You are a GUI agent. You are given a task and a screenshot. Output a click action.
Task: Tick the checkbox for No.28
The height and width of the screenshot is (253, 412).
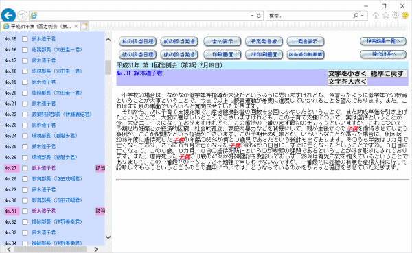tap(25, 179)
